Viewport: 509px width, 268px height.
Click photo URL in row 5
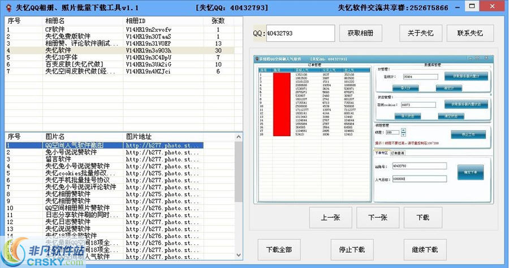pos(162,173)
